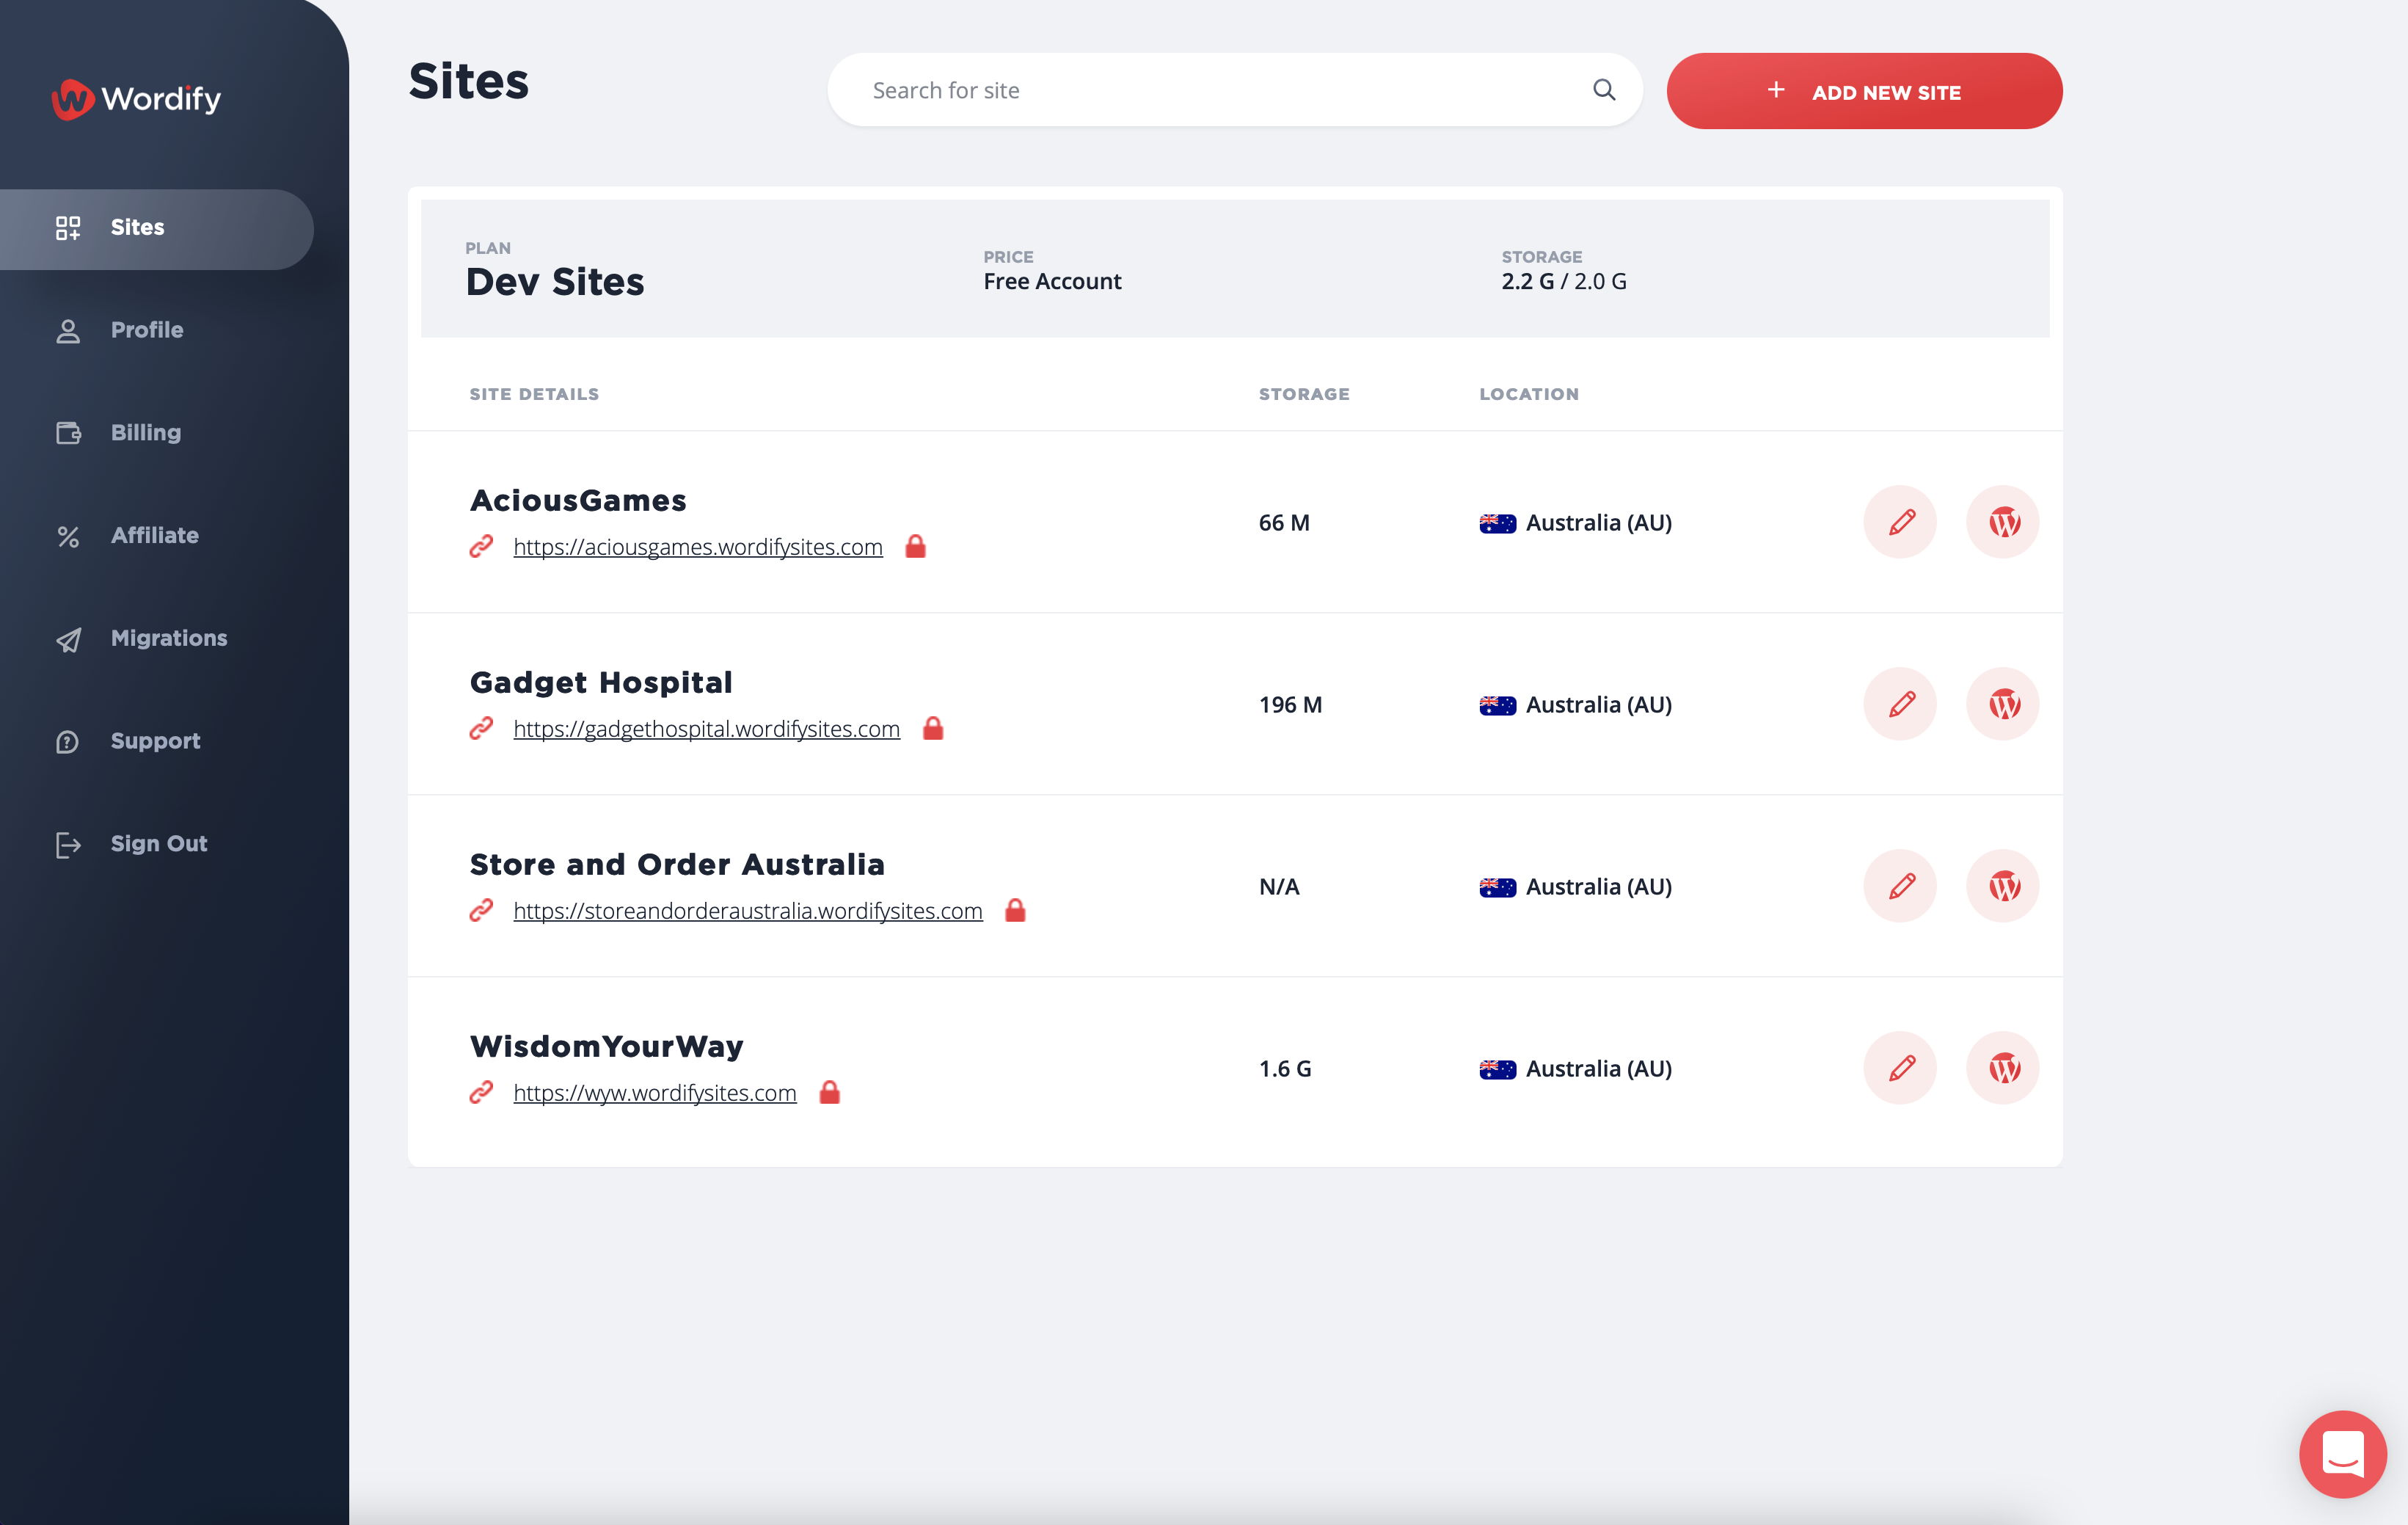The height and width of the screenshot is (1525, 2408).
Task: Click the Gadget Hospital site title
Action: coord(601,683)
